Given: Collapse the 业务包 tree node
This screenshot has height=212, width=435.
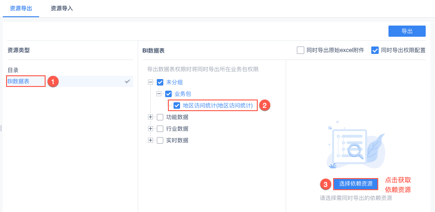Looking at the screenshot, I should 159,94.
